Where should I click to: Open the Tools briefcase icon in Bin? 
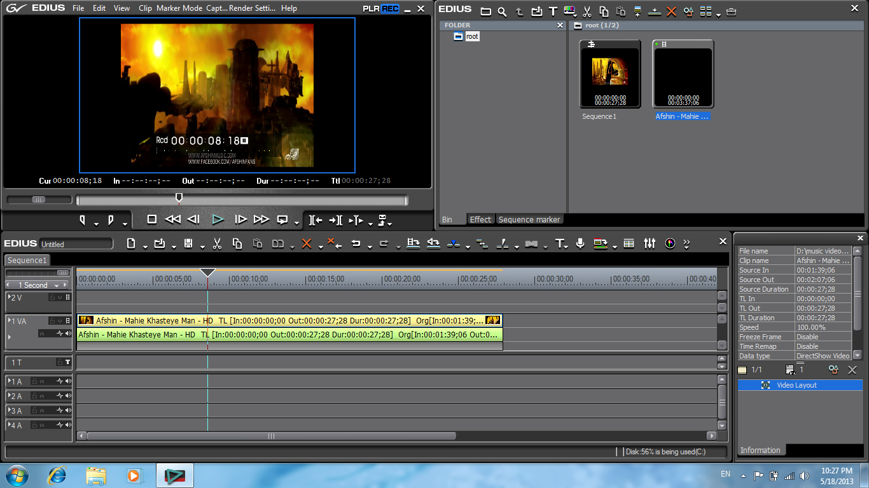coord(732,11)
